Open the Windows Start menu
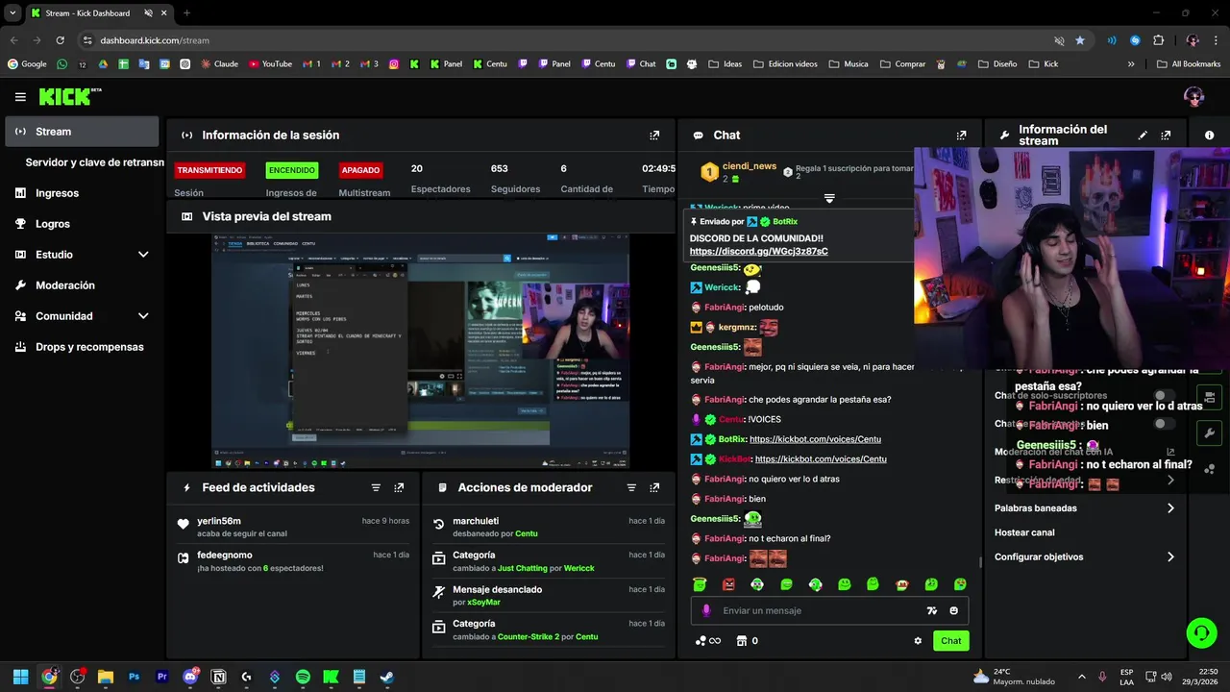The image size is (1230, 692). click(20, 677)
